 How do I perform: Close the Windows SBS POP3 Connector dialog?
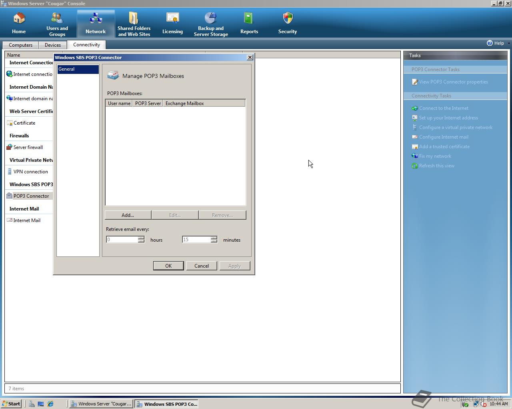[x=250, y=58]
